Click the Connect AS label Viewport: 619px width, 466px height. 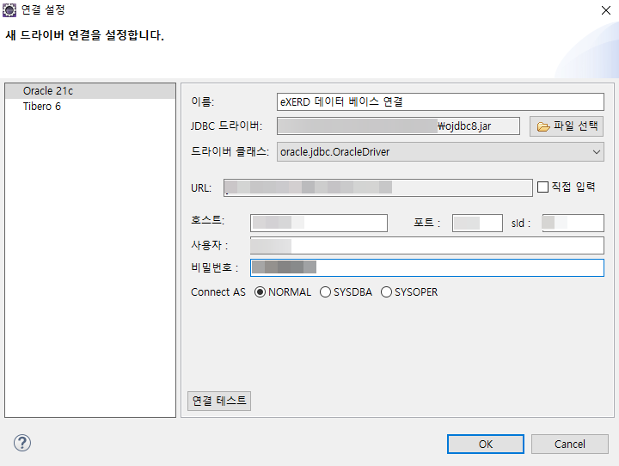click(218, 292)
